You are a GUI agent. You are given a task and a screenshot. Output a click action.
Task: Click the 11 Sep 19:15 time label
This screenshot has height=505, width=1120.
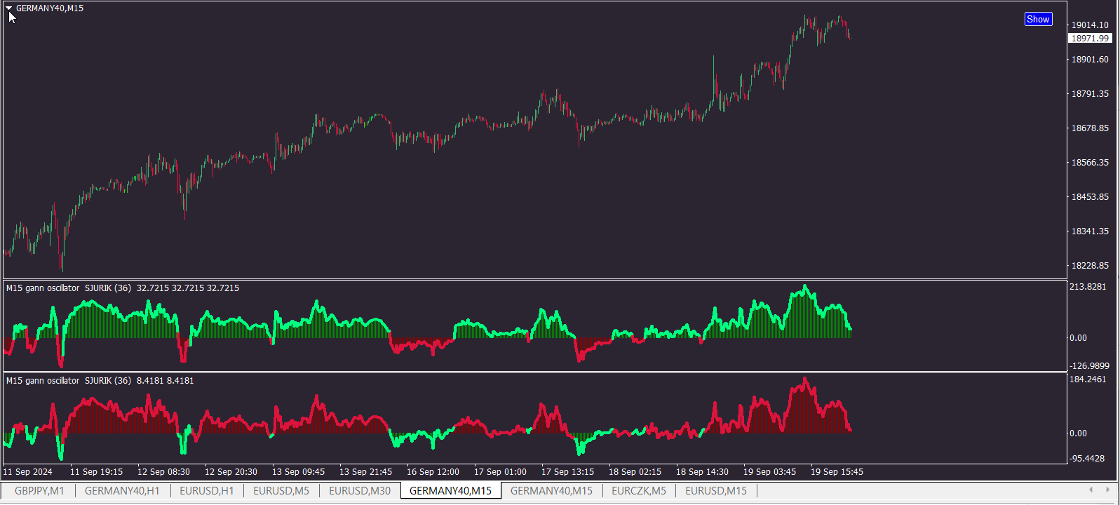click(96, 472)
